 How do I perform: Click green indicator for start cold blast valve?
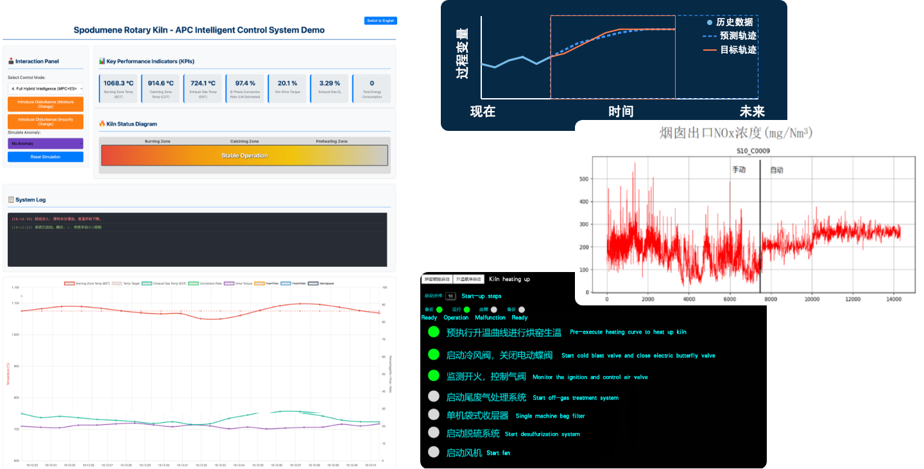[434, 354]
